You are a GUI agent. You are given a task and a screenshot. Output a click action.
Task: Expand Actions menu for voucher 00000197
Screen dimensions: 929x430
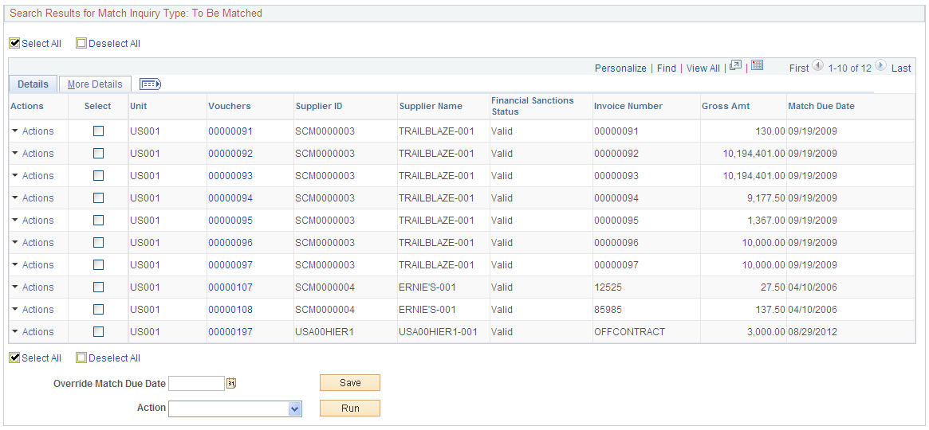pyautogui.click(x=33, y=332)
